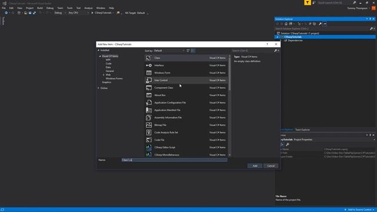The height and width of the screenshot is (212, 377).
Task: Toggle Solution Explorer Preview Selected Items
Action: [x=325, y=24]
